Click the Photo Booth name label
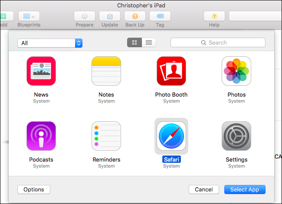Screen dimensions: 282x204 tap(171, 95)
